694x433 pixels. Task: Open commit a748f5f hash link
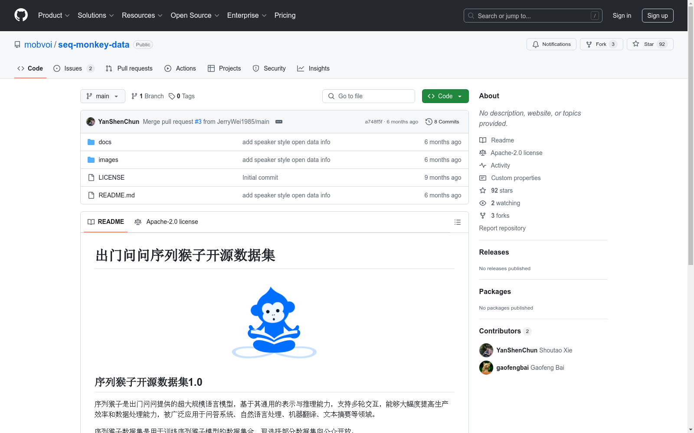point(373,122)
